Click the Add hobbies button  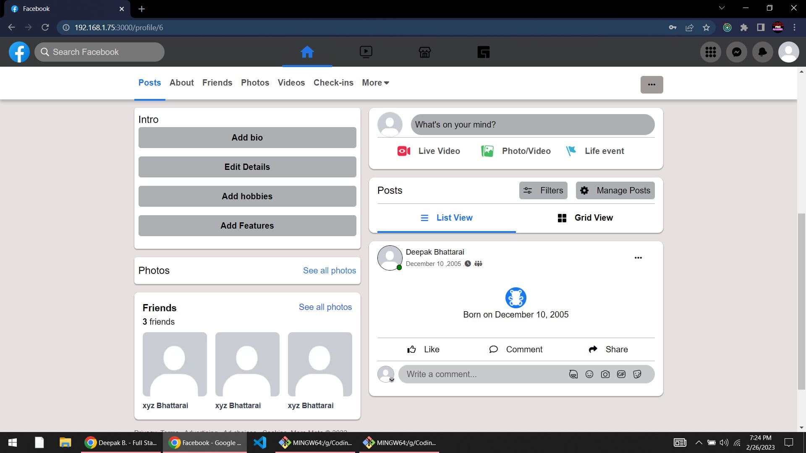coord(247,196)
